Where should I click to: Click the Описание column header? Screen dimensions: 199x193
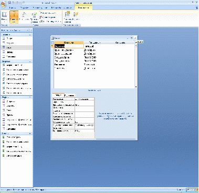(x=120, y=43)
